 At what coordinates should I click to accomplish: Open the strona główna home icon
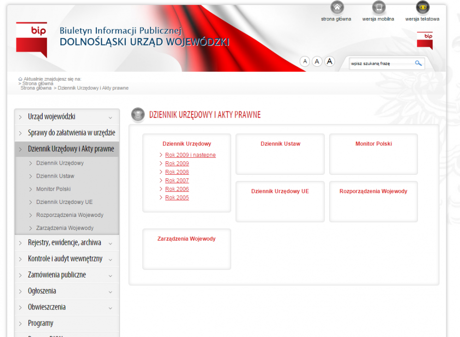click(337, 7)
